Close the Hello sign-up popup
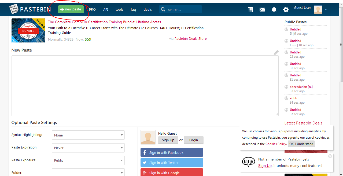Viewport: 343px width, 176px height. 330,156
